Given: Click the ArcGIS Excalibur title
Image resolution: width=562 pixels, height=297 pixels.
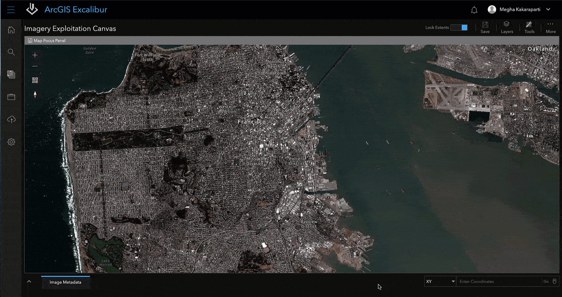Looking at the screenshot, I should click(76, 10).
